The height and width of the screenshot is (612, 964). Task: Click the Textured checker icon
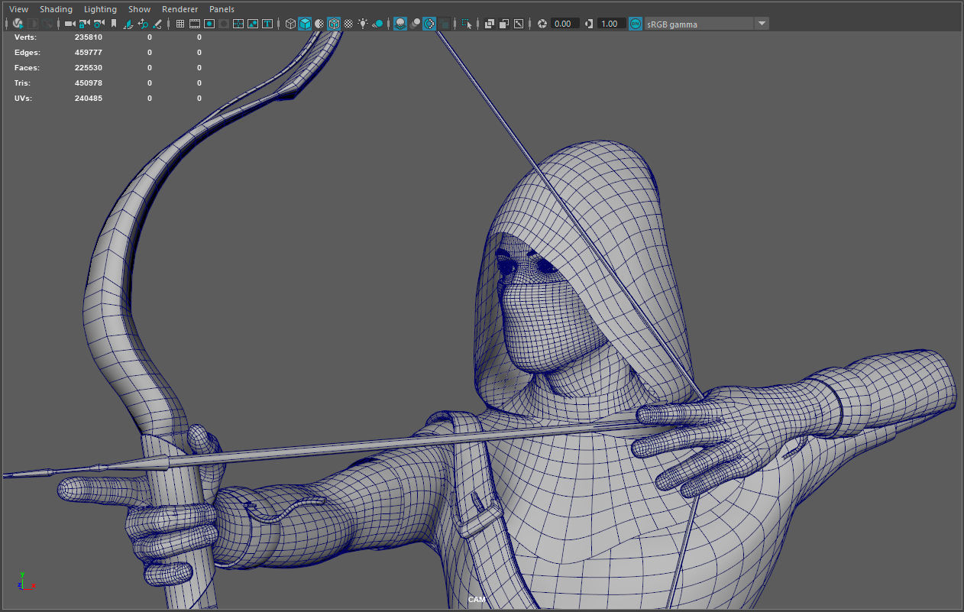click(348, 24)
